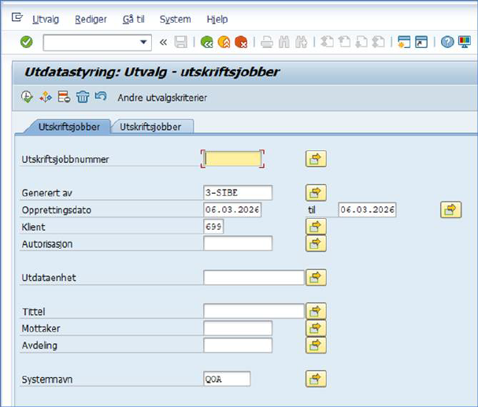The image size is (478, 407).
Task: Open multiple selection for Utdataenhet
Action: click(316, 277)
